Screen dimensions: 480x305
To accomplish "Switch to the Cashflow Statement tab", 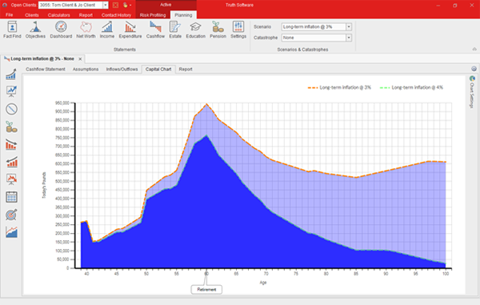I will pyautogui.click(x=46, y=69).
